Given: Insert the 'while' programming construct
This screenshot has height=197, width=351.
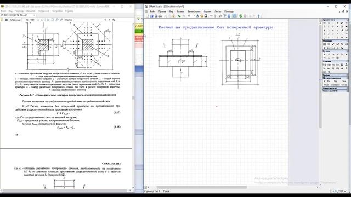Looking at the screenshot, I should [x=326, y=85].
